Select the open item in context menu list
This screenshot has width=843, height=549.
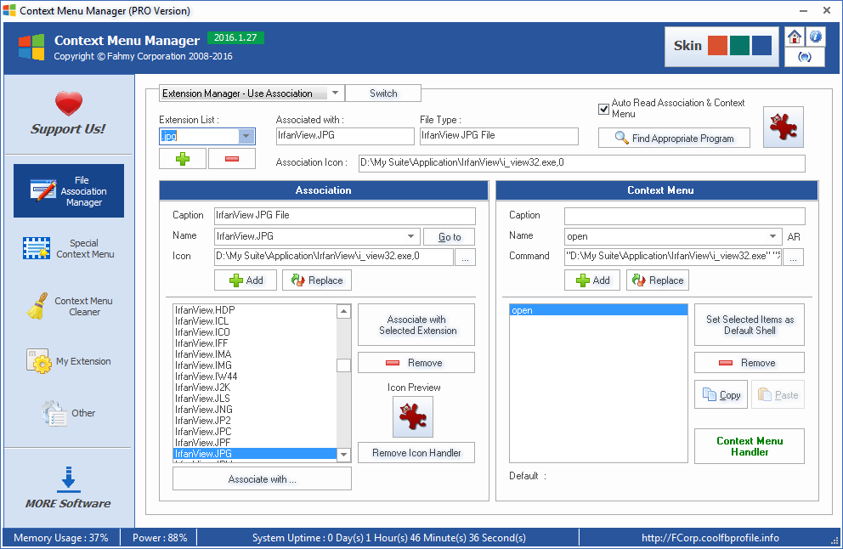(x=598, y=310)
